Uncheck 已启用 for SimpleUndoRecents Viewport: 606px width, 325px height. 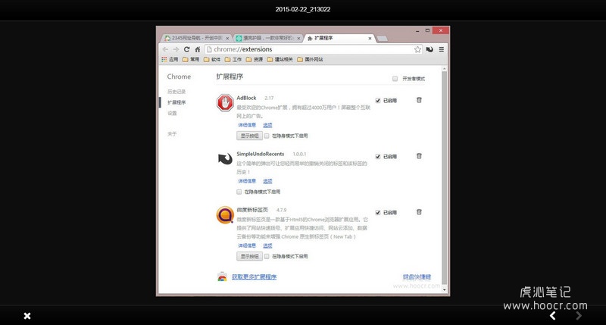(377, 157)
